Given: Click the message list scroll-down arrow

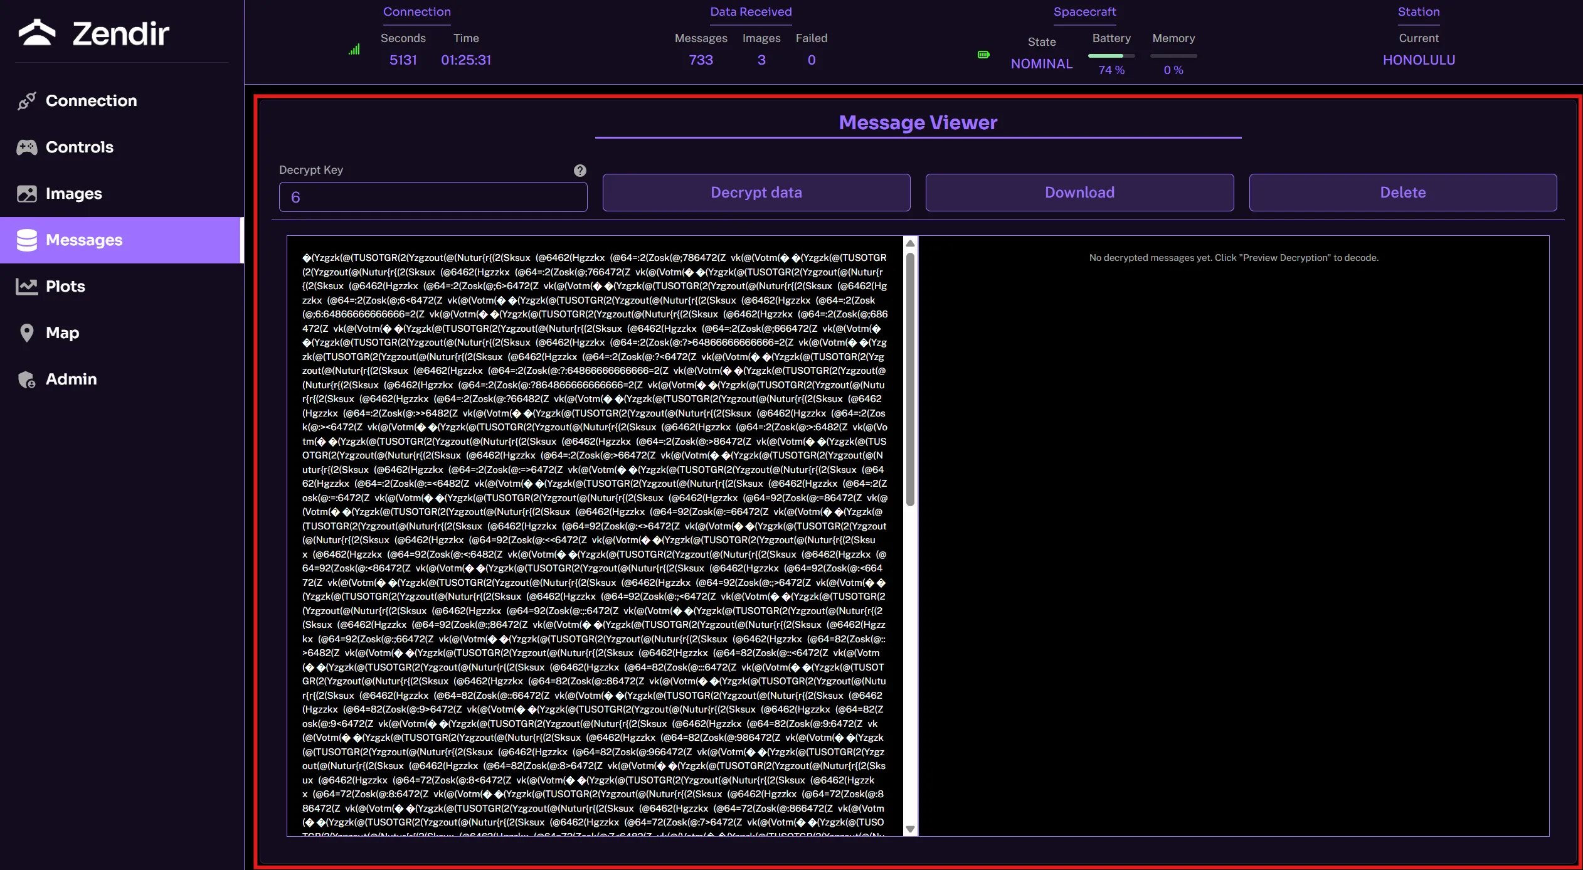Looking at the screenshot, I should pos(910,829).
